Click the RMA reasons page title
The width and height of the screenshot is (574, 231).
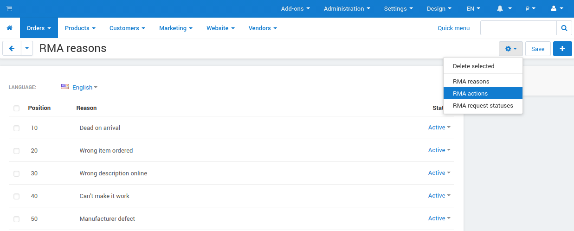(73, 48)
